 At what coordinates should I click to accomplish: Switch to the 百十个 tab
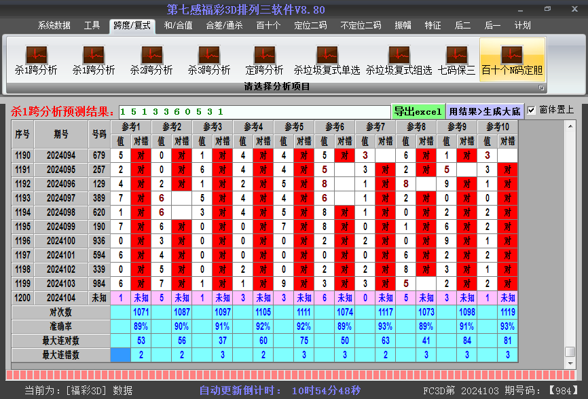tap(268, 26)
